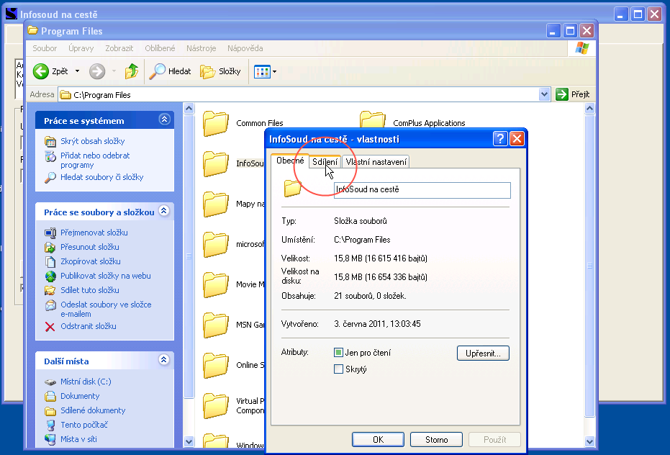Click the task pane scroll down arrow
670x455 pixels.
(x=189, y=442)
